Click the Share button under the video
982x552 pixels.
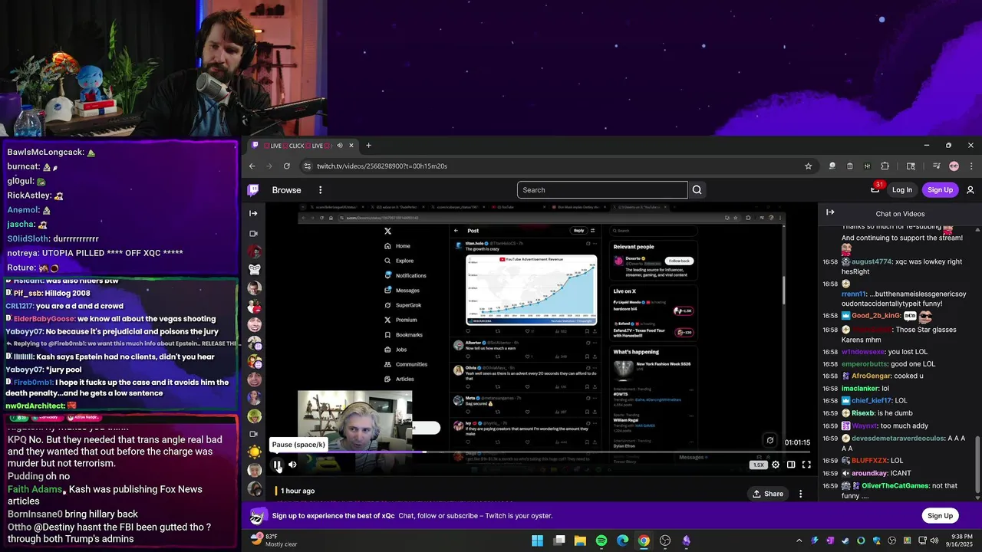(x=768, y=494)
